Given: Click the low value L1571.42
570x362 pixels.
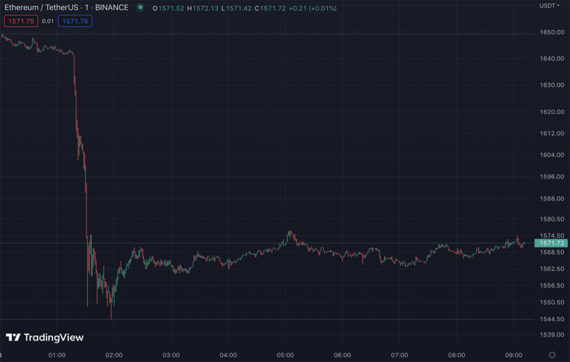Looking at the screenshot, I should [236, 8].
